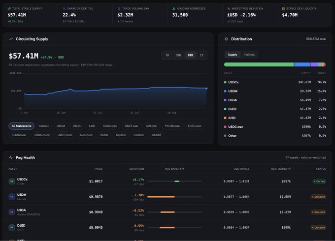This screenshot has width=335, height=241.
Task: Click the gray Other legend square
Action: tap(225, 136)
